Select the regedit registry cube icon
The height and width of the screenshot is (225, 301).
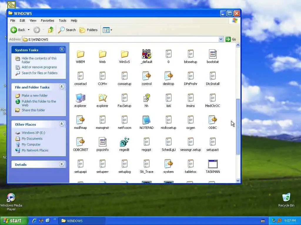coord(124,142)
